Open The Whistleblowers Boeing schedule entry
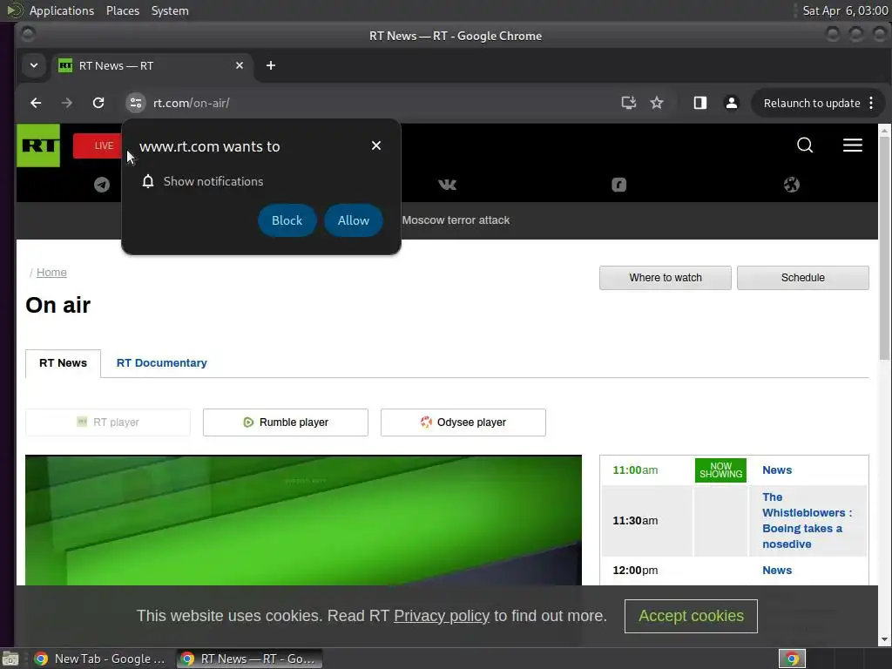Viewport: 892px width, 669px height. (x=807, y=521)
